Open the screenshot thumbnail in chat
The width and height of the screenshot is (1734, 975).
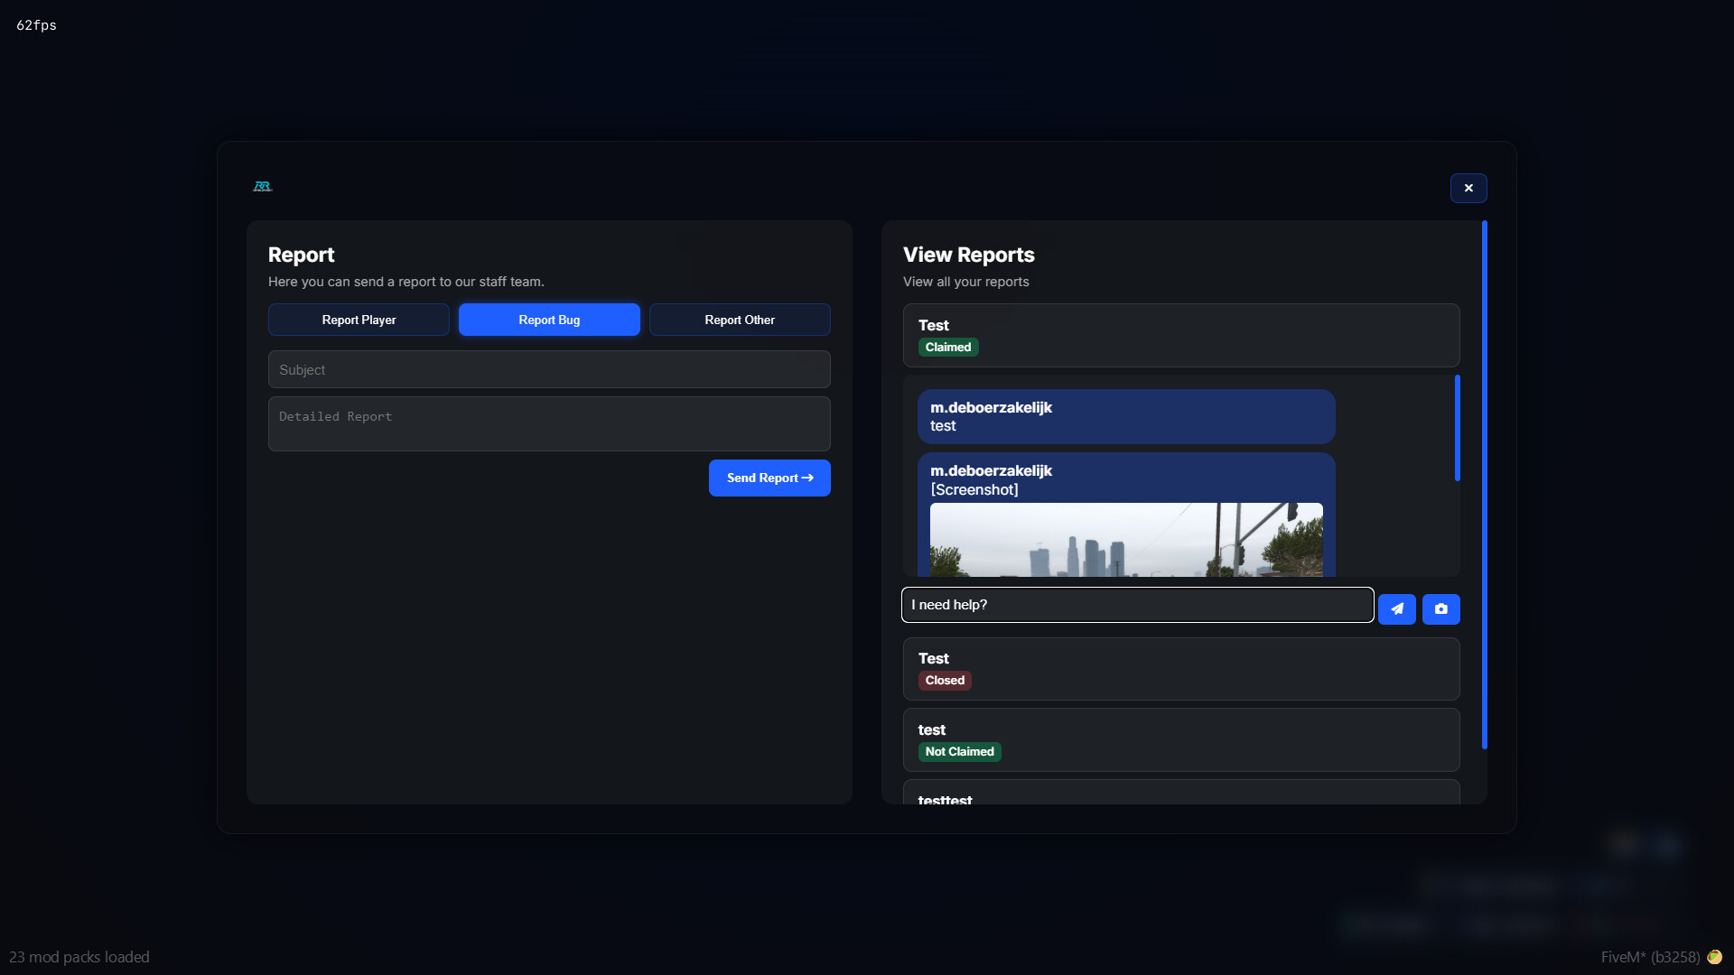coord(1125,540)
